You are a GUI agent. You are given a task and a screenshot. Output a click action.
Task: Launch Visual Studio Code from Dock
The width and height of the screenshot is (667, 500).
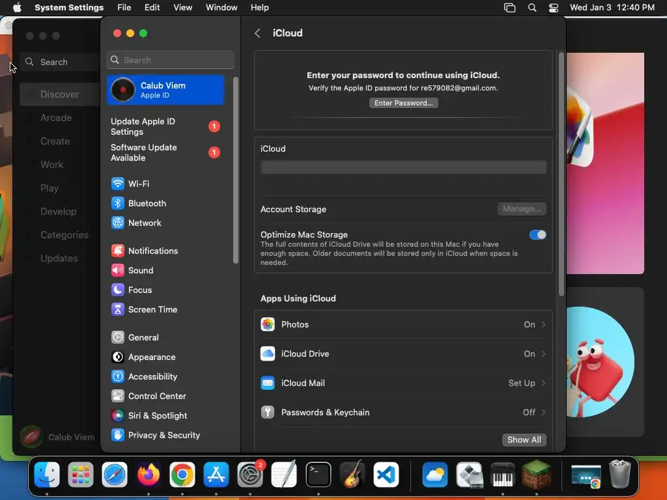point(386,475)
